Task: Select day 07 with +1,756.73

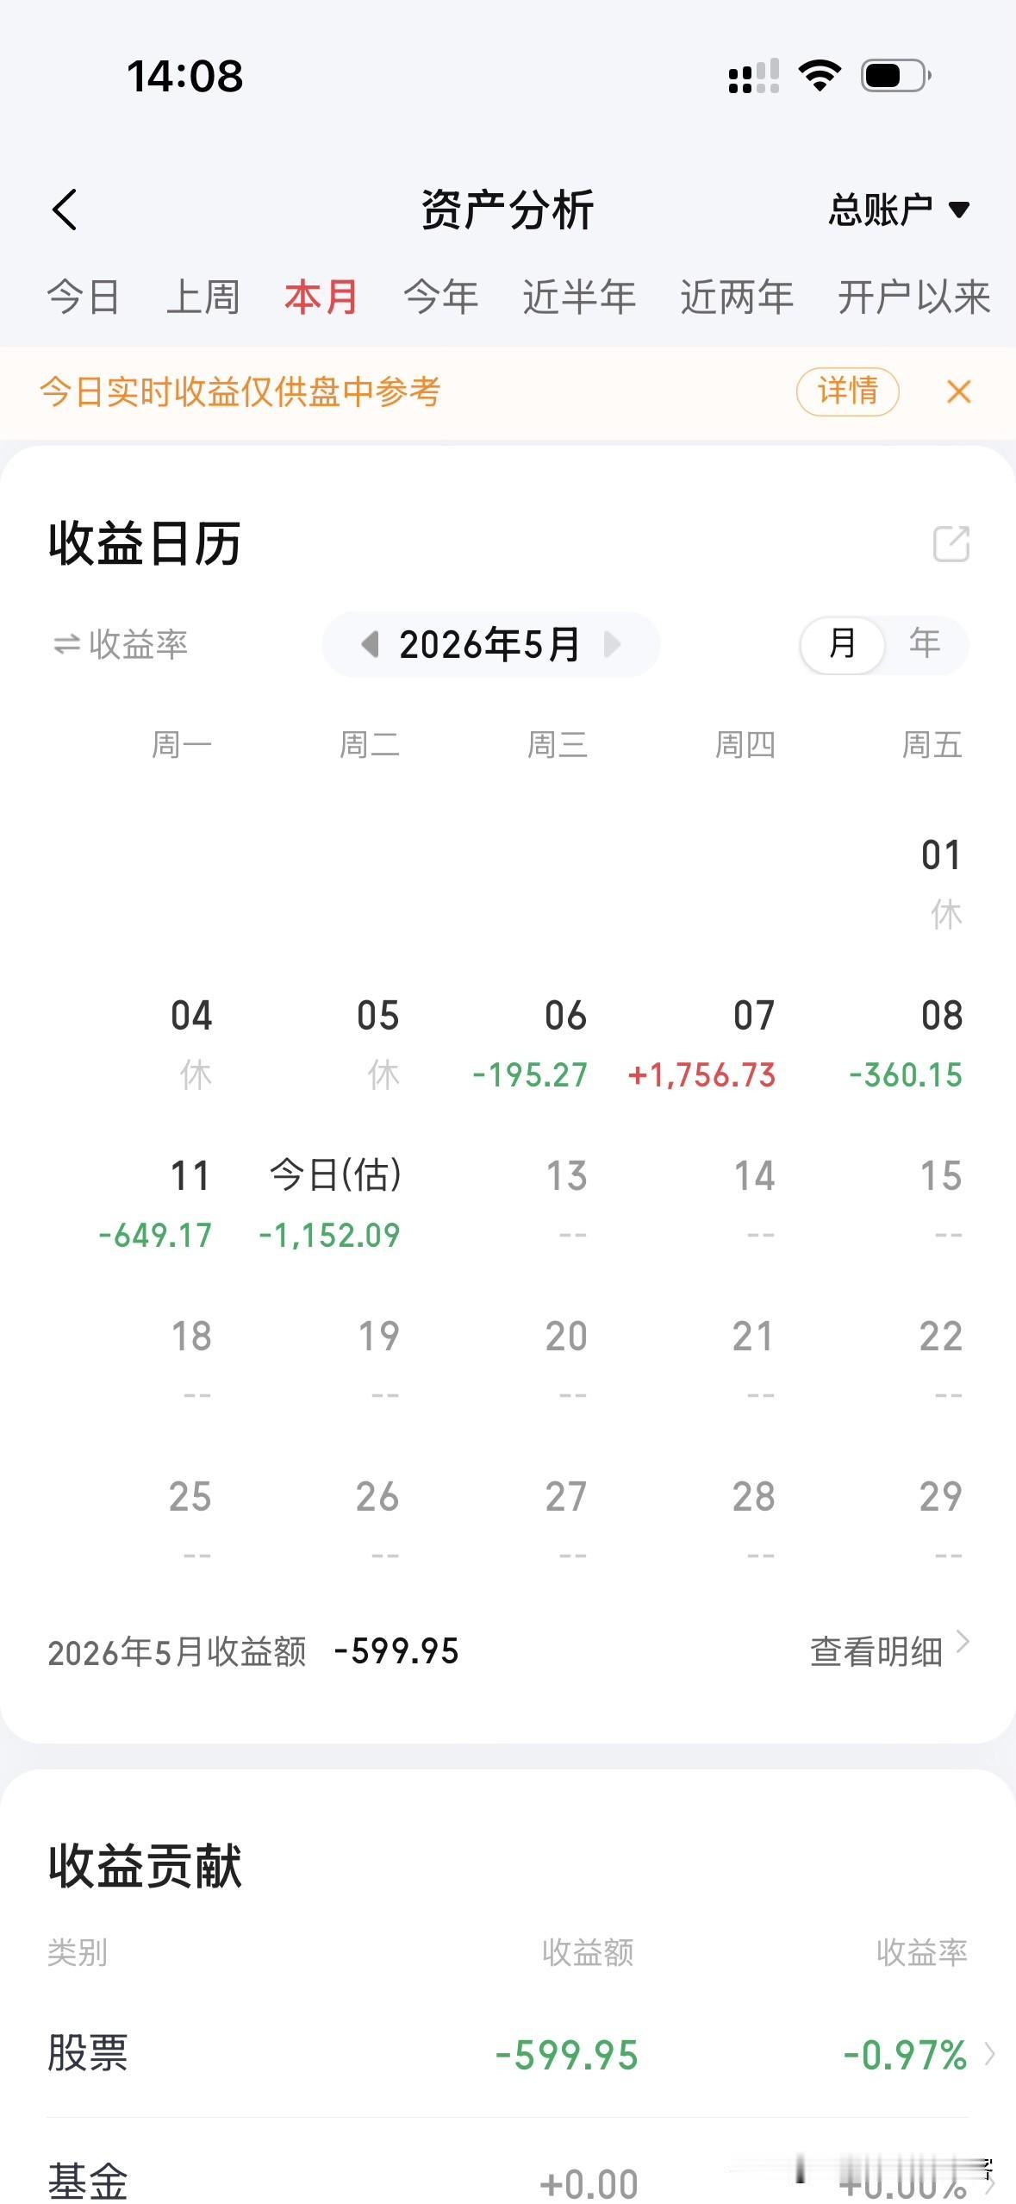Action: [701, 1044]
